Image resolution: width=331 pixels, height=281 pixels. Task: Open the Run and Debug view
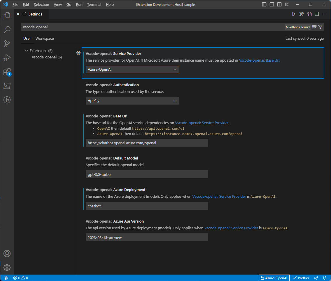pyautogui.click(x=7, y=58)
